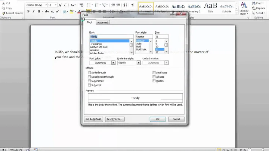Open the Underline ribbon button's dropdown arrow
This screenshot has width=269, height=151.
point(43,12)
